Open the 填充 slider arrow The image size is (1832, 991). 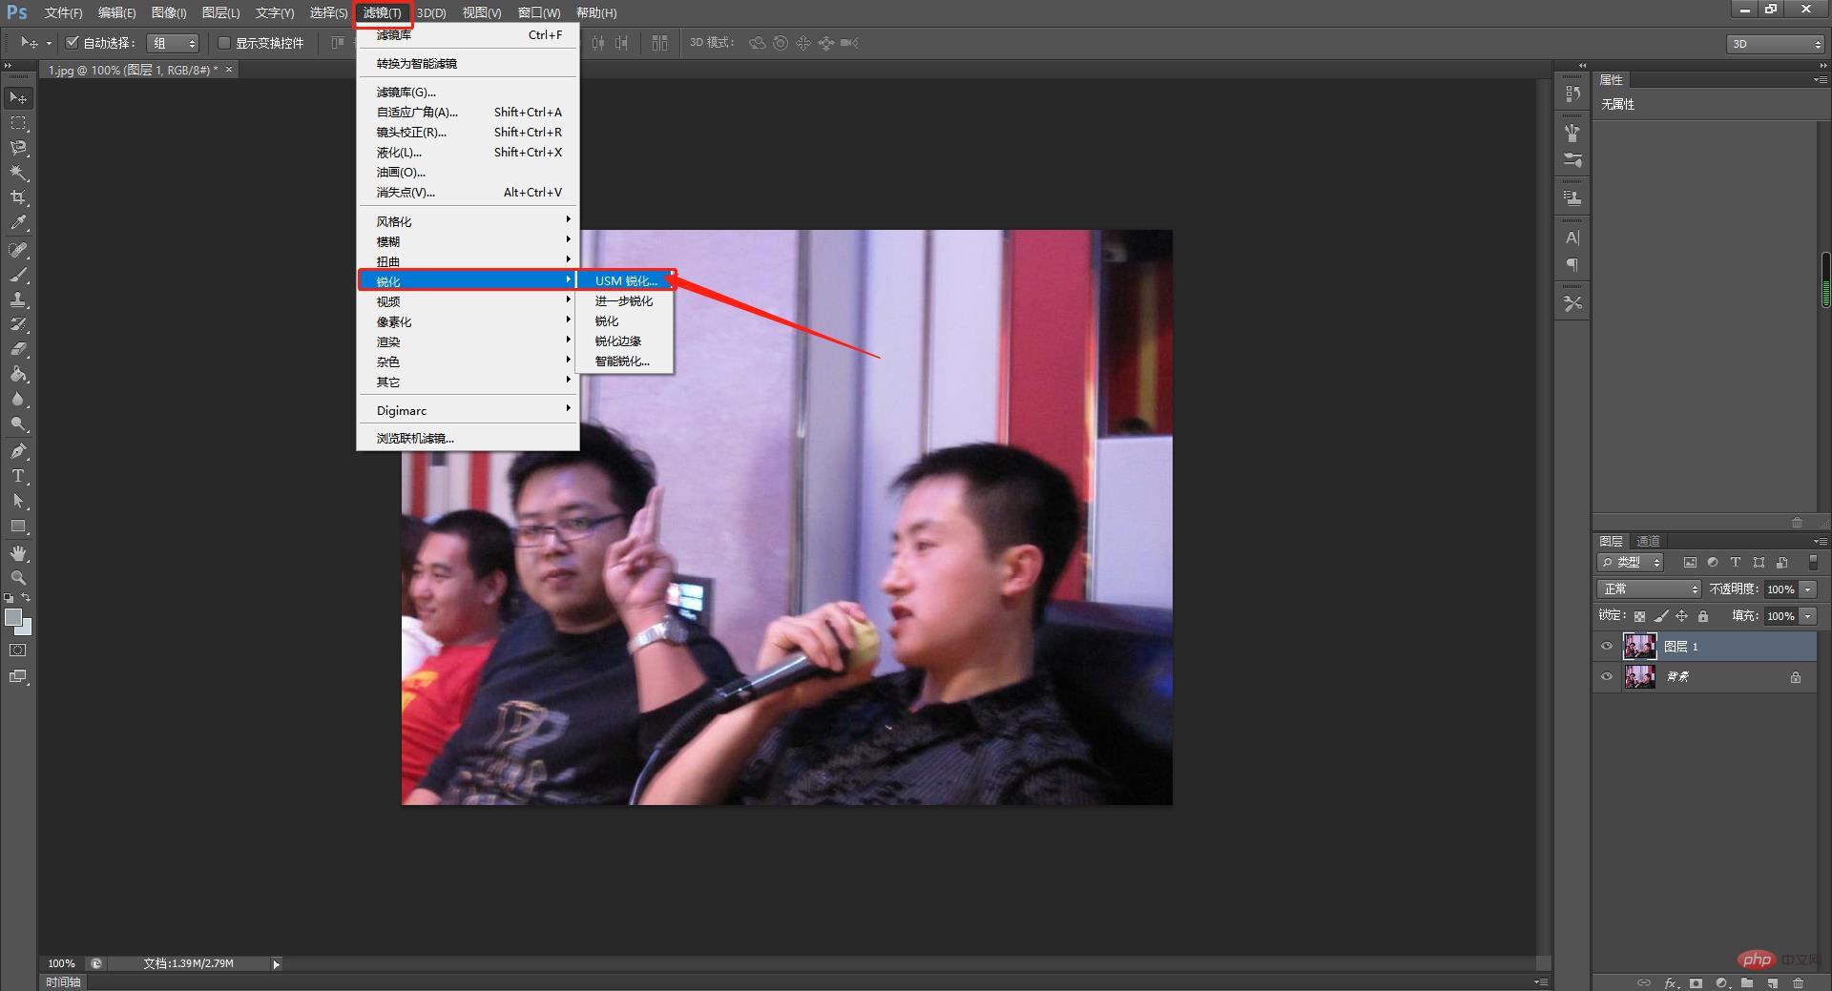pos(1808,616)
